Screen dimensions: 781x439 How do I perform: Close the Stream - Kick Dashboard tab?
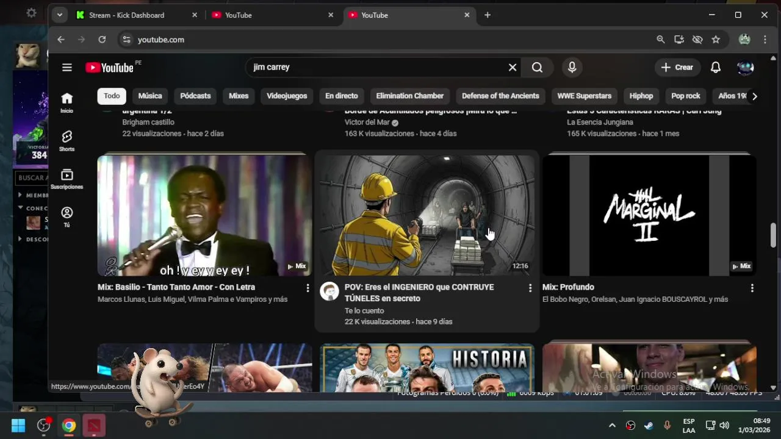click(195, 15)
